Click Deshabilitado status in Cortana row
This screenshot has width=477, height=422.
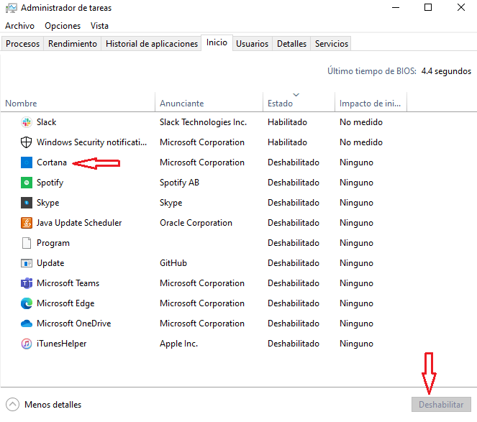click(x=294, y=162)
